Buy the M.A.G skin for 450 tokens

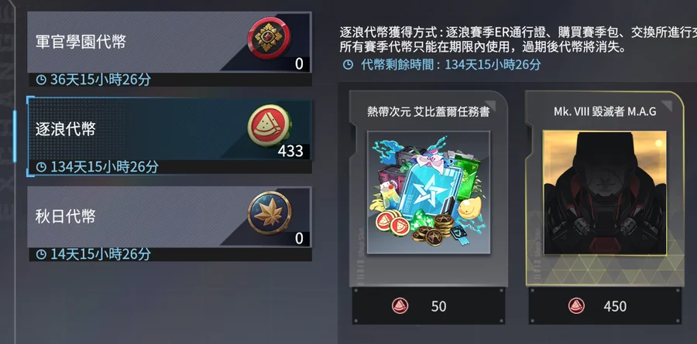[605, 306]
